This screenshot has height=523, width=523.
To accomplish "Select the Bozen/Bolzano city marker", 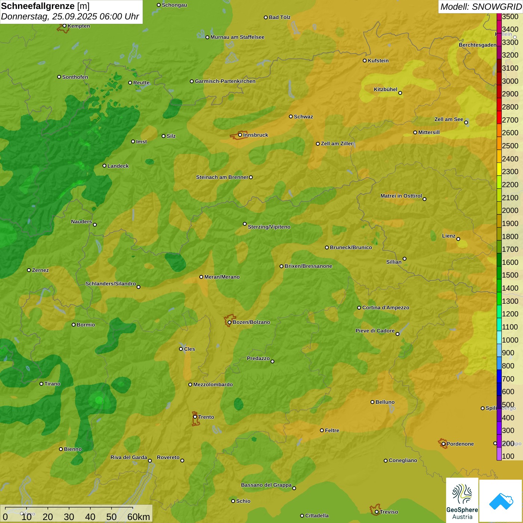I will click(229, 322).
